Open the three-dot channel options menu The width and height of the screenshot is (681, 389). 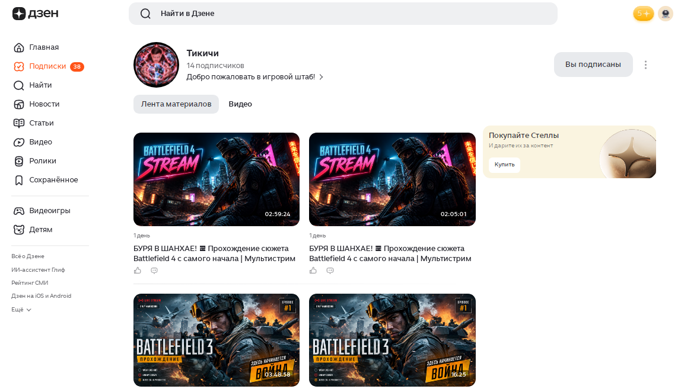tap(646, 65)
